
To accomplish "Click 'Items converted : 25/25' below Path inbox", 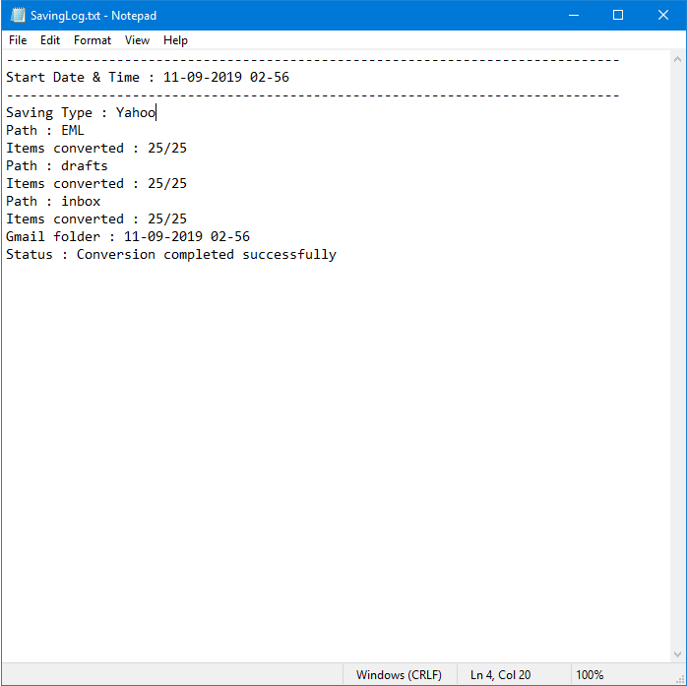I will [96, 219].
